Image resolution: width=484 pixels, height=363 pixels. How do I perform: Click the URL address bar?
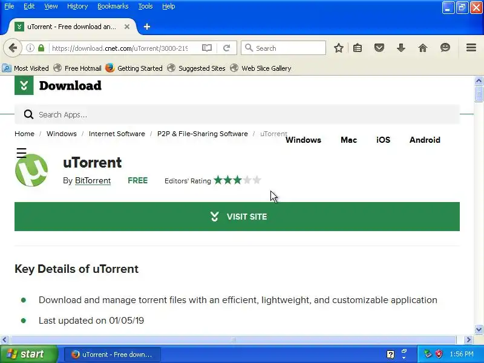(x=120, y=48)
